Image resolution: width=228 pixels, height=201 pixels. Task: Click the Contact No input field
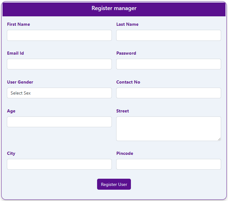click(168, 93)
